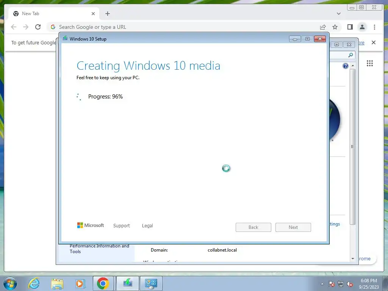Screen dimensions: 388x291
Task: Click the System window scrollbar thumb
Action: pos(353,147)
